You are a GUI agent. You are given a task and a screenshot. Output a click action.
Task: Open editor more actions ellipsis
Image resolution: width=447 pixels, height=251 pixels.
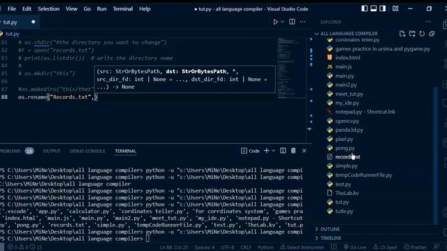(302, 22)
